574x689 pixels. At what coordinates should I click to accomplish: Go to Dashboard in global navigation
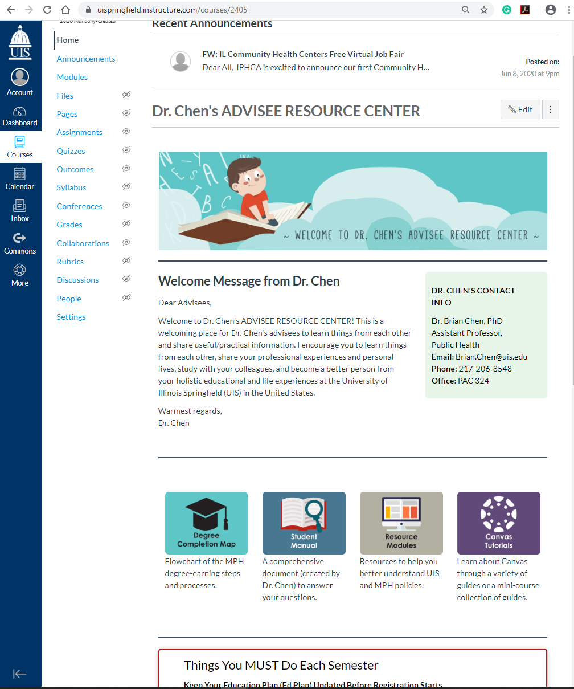(20, 116)
